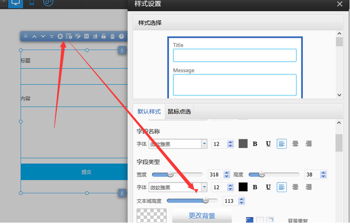Click the move-to-top arrow icon
The image size is (350, 224).
click(x=26, y=36)
